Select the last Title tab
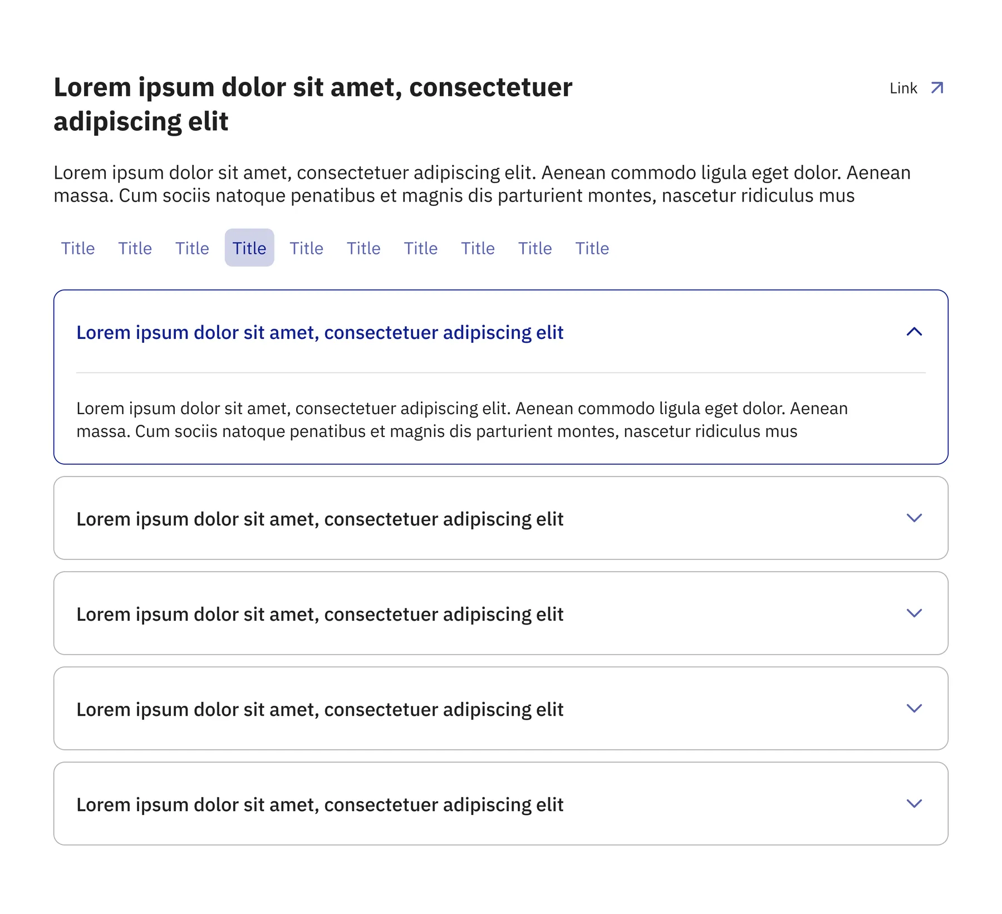This screenshot has width=1002, height=914. [x=592, y=248]
